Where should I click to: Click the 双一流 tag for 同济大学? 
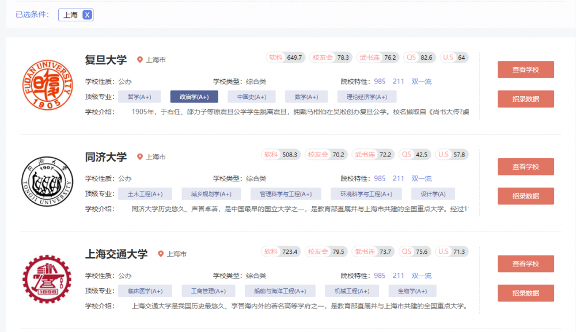coord(422,178)
